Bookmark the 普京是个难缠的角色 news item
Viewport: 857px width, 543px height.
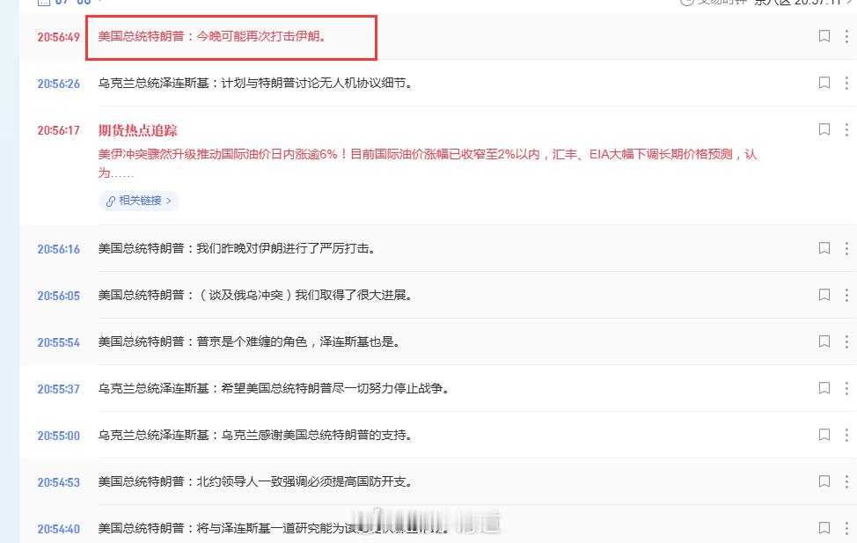pyautogui.click(x=824, y=341)
